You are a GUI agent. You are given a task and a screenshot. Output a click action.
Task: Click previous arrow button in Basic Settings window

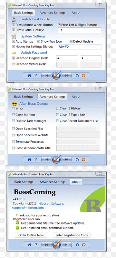46,76
